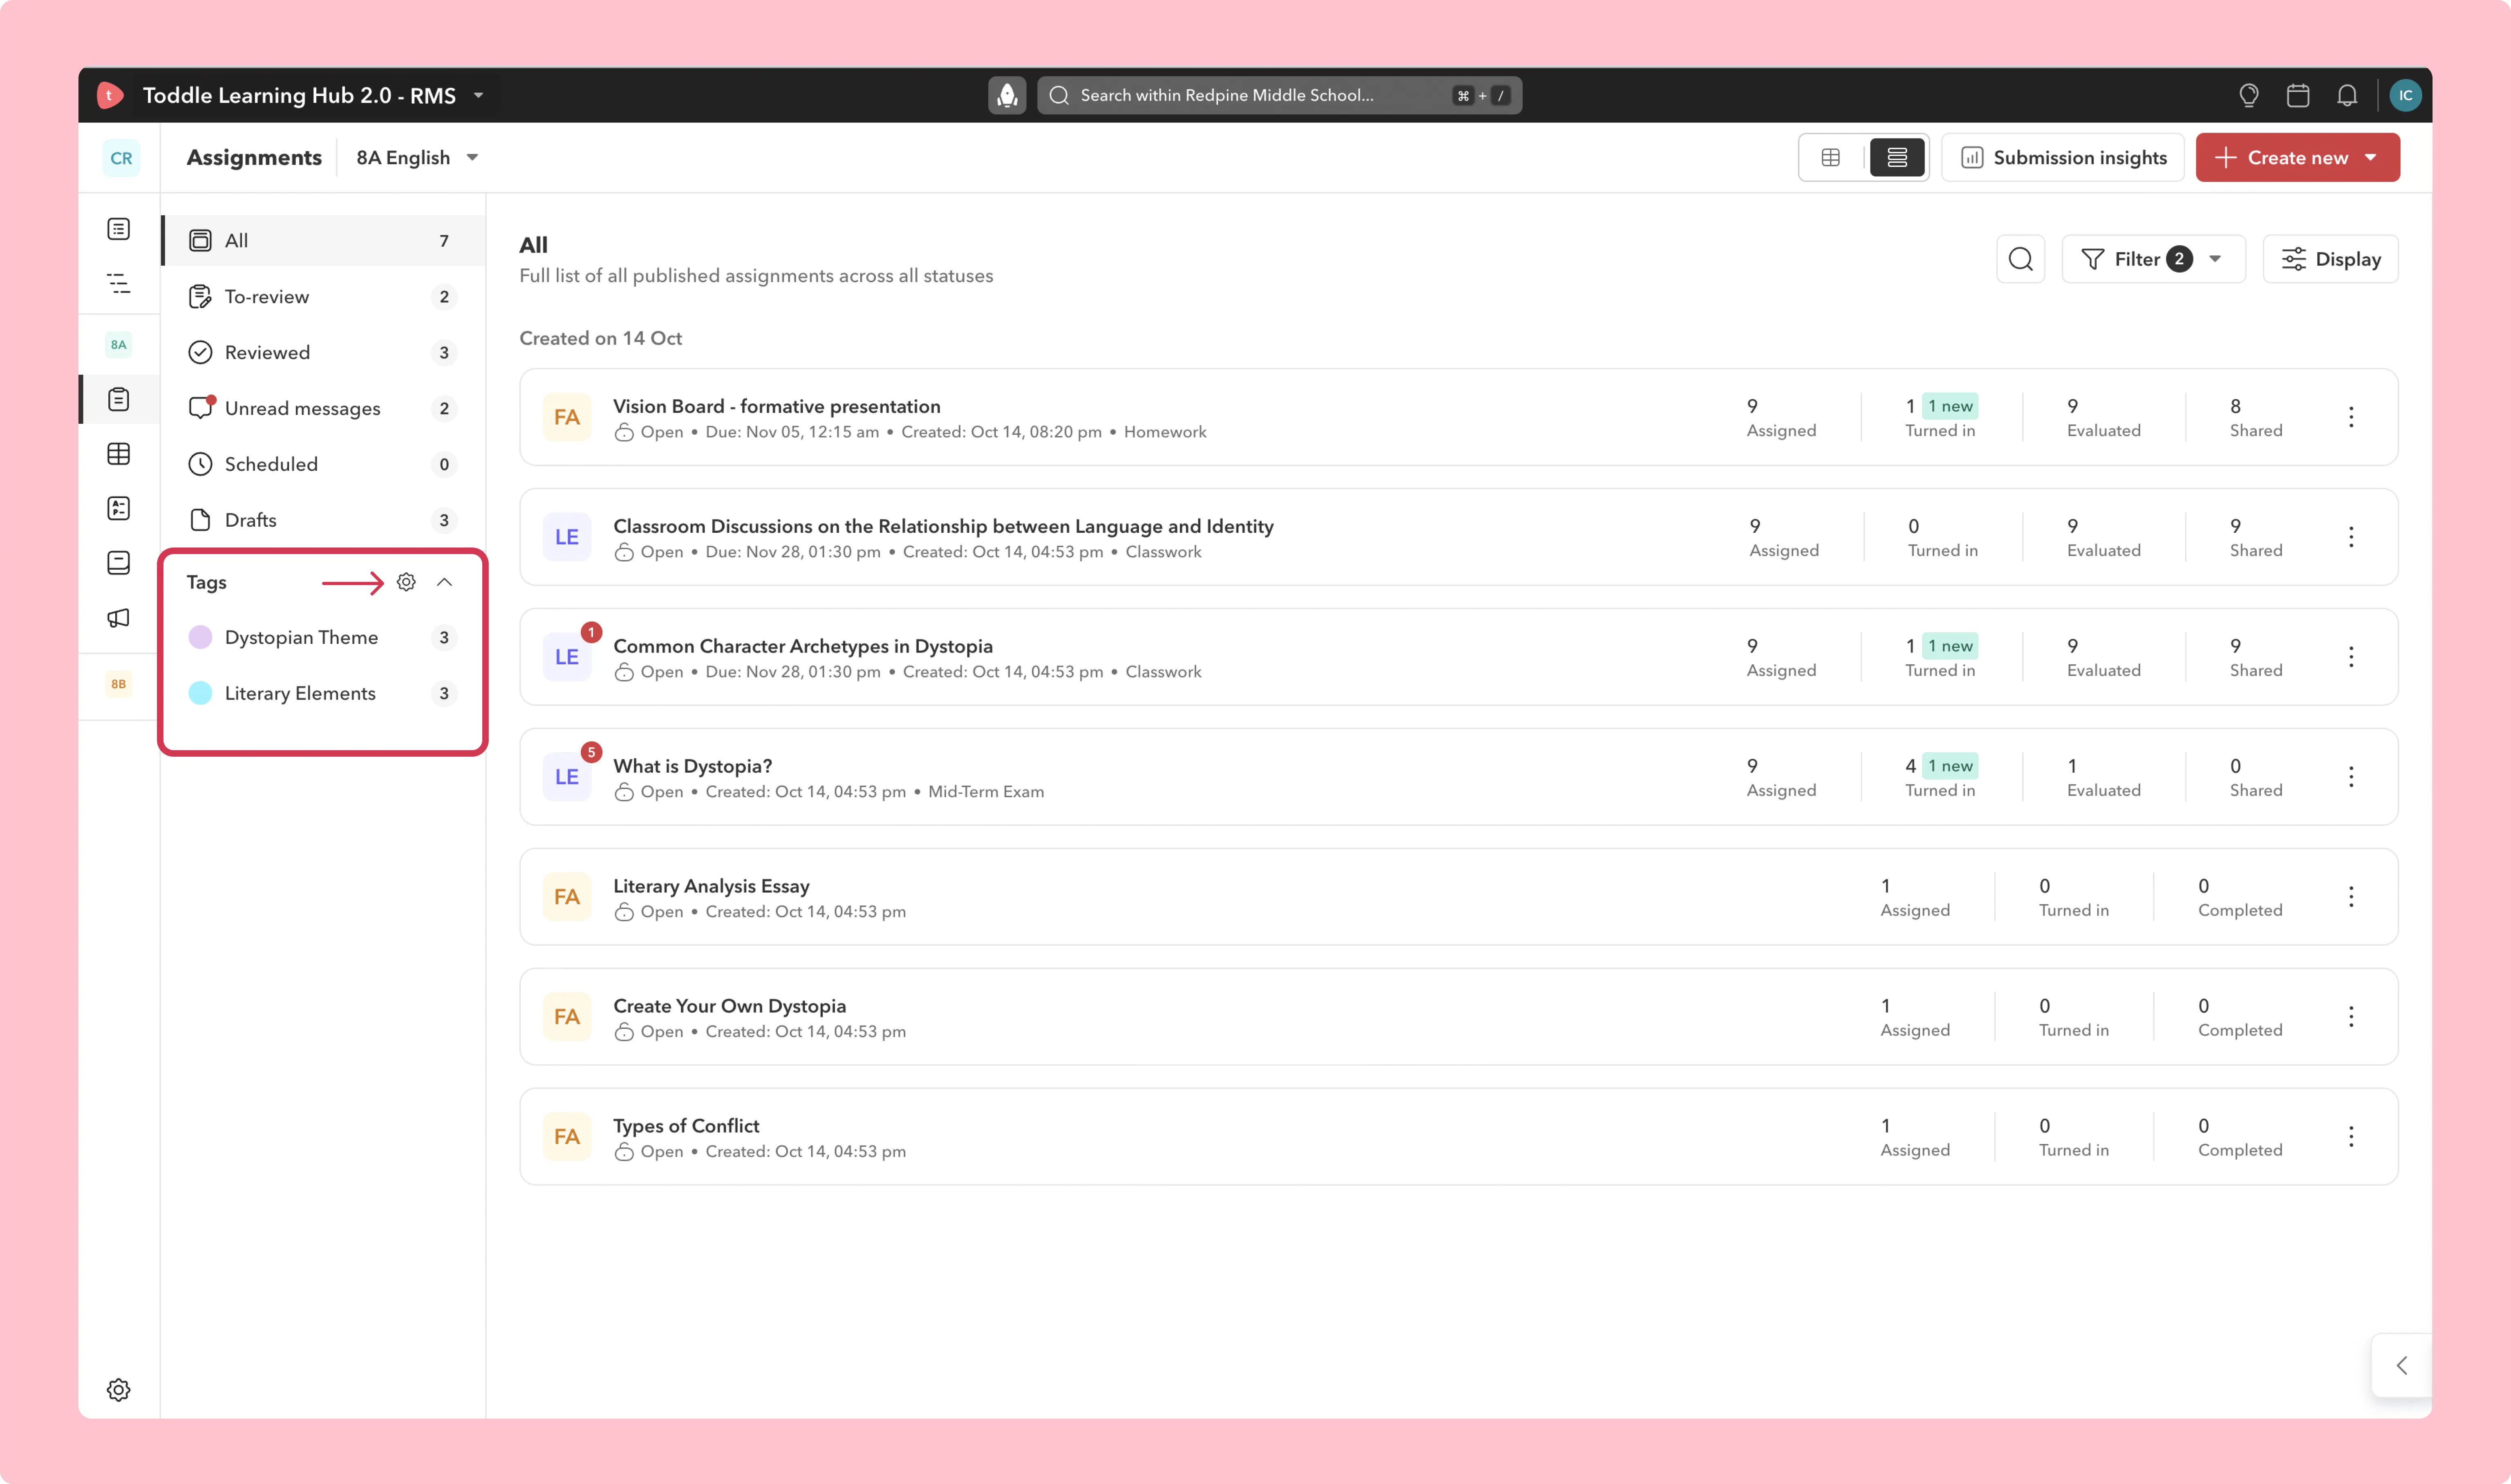Image resolution: width=2511 pixels, height=1484 pixels.
Task: Expand the Toddle Learning Hub workspace dropdown
Action: [479, 95]
